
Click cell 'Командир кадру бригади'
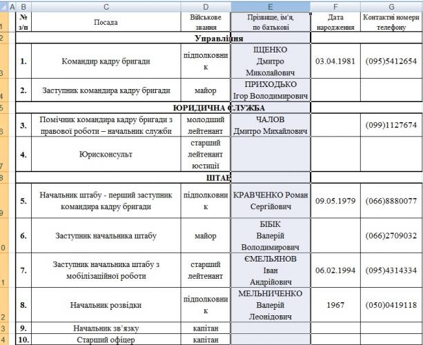coord(106,61)
